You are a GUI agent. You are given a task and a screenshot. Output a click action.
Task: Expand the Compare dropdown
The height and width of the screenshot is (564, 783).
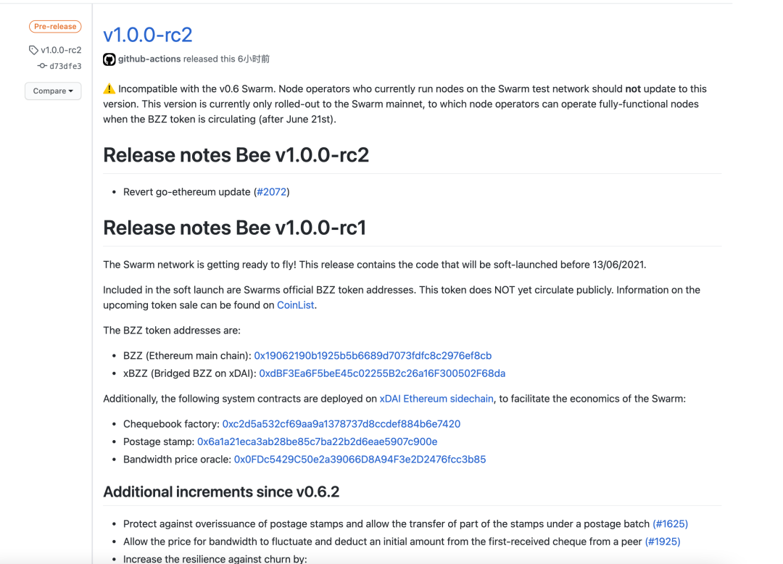tap(53, 91)
